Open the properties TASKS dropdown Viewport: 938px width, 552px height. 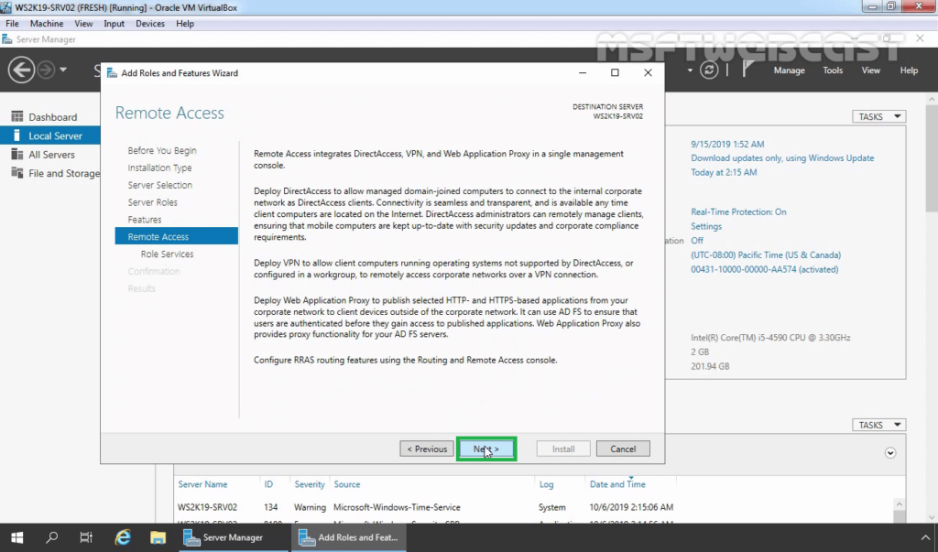pyautogui.click(x=878, y=116)
